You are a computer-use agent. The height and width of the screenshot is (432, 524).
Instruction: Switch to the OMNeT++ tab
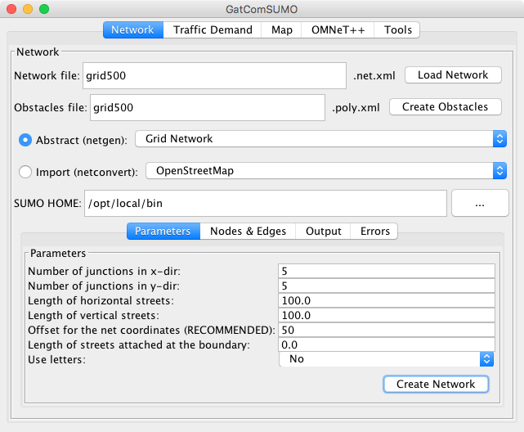tap(338, 29)
